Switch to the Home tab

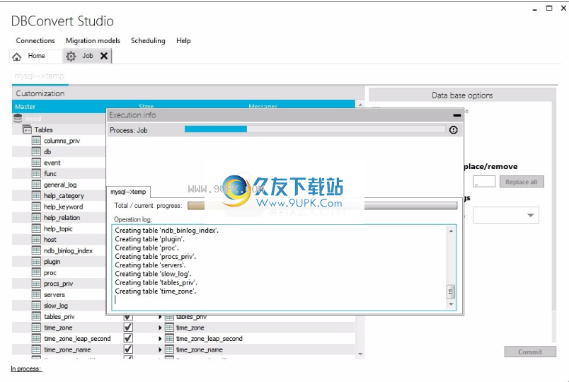pos(35,56)
